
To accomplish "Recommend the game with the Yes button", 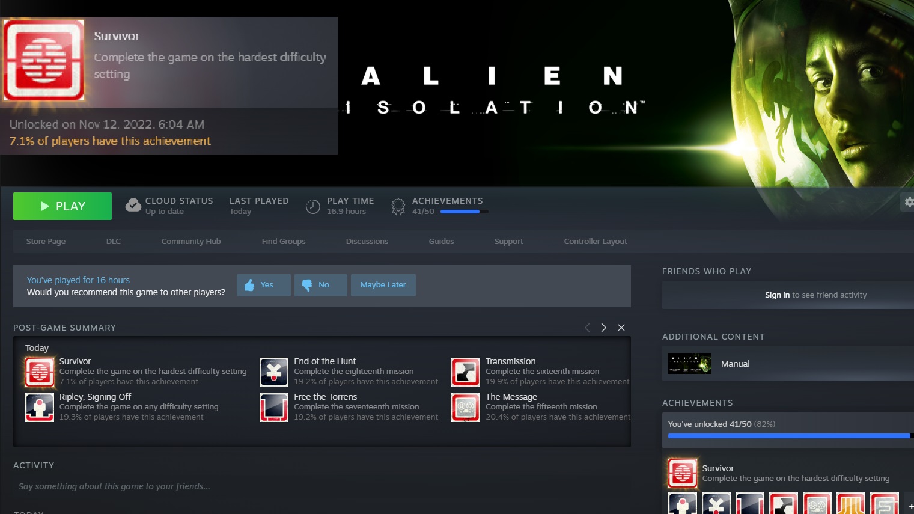I will click(x=264, y=285).
